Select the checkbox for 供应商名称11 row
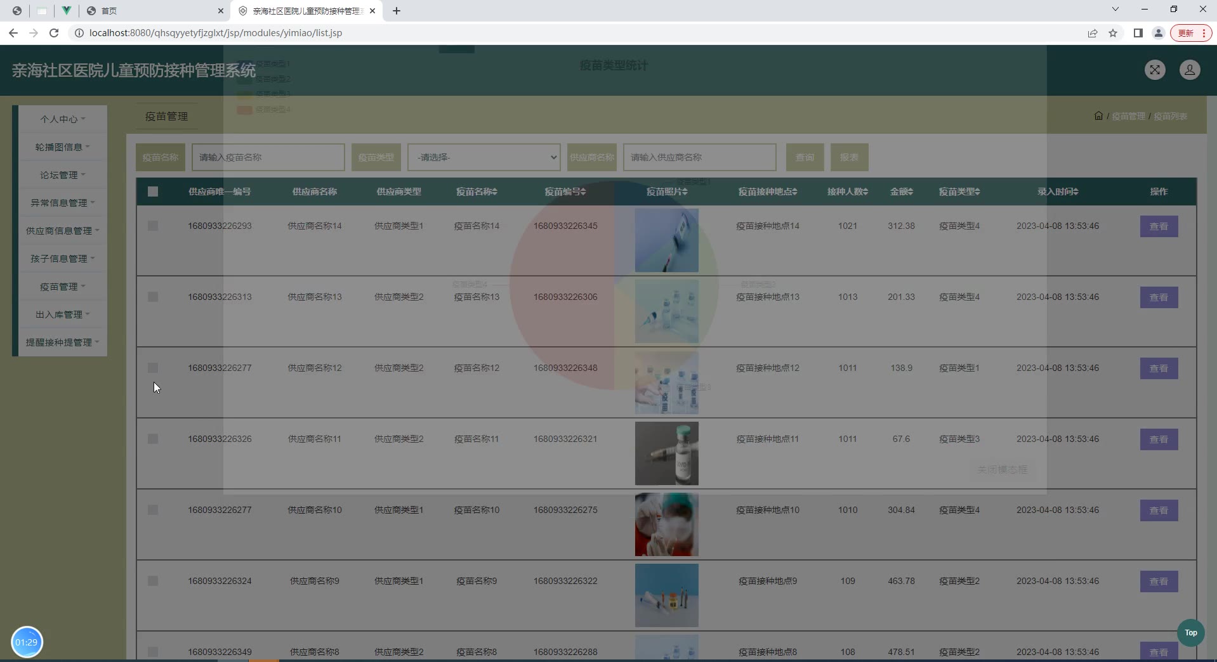This screenshot has height=662, width=1217. click(x=153, y=439)
